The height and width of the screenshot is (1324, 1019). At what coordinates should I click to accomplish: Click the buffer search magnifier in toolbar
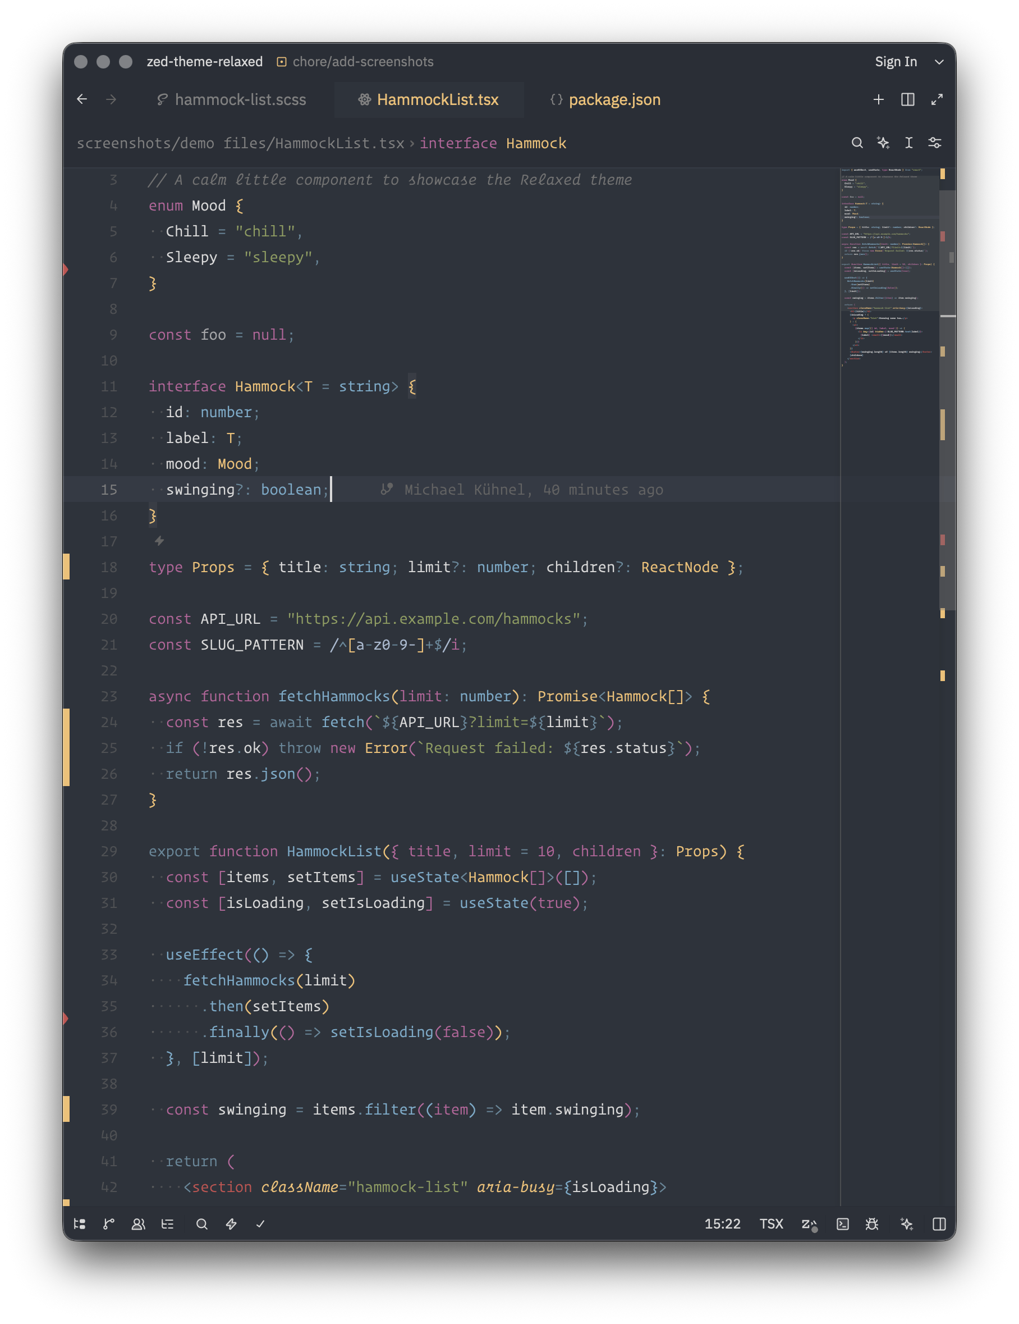(x=857, y=143)
